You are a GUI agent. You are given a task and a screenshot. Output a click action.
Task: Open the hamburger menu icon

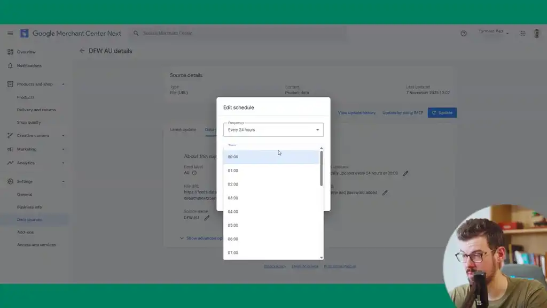click(10, 33)
